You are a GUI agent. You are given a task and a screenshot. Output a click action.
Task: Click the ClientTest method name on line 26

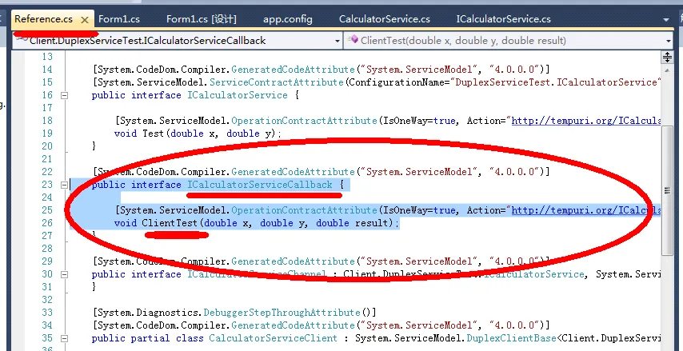170,223
